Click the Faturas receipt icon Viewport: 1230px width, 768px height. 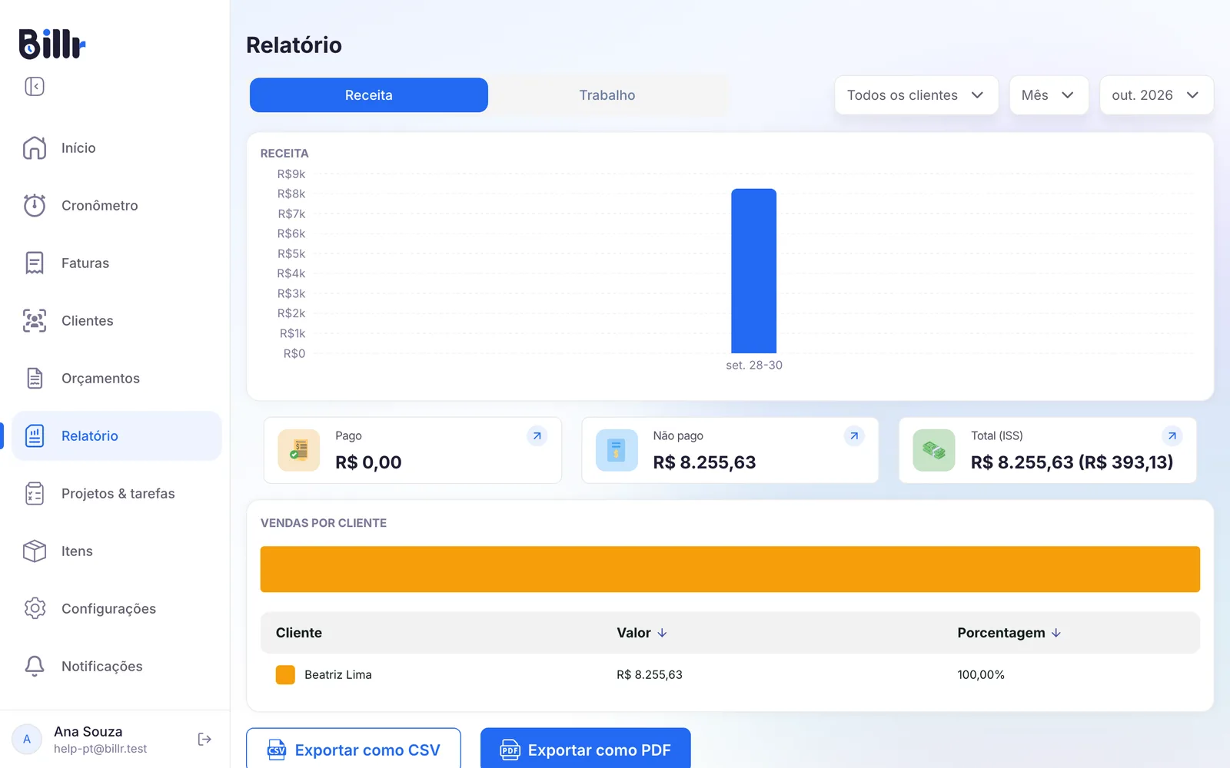[35, 263]
